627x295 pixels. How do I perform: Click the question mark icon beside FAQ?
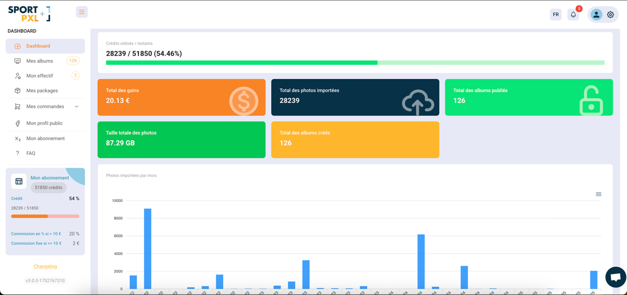click(x=18, y=154)
